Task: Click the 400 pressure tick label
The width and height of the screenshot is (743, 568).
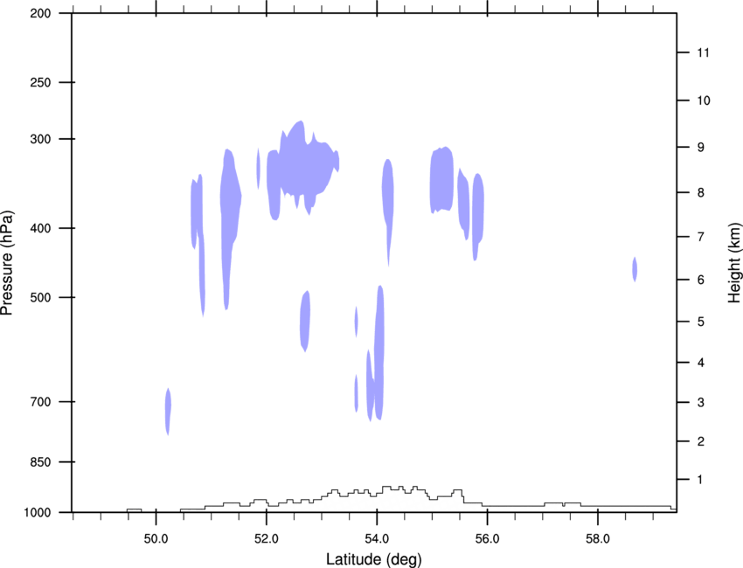Action: point(40,228)
